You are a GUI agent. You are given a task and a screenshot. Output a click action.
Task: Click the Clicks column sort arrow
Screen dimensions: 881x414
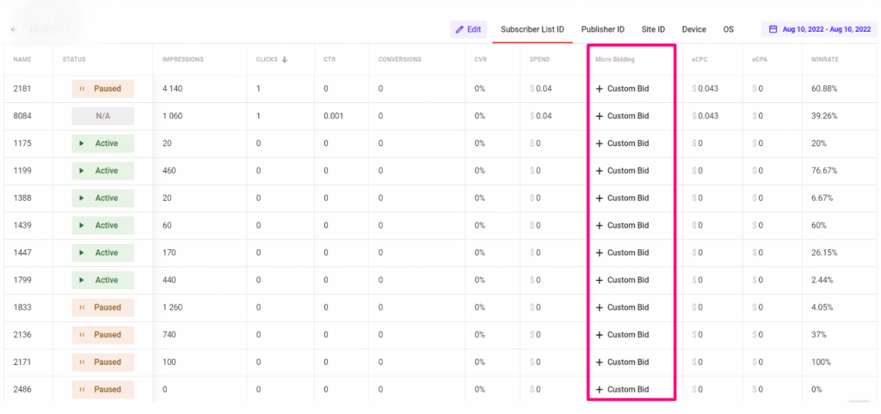(285, 59)
